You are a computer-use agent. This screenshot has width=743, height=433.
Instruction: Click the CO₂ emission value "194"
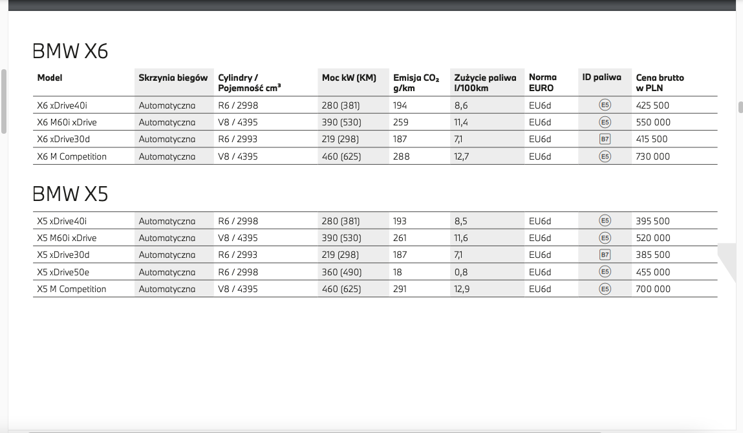click(400, 105)
